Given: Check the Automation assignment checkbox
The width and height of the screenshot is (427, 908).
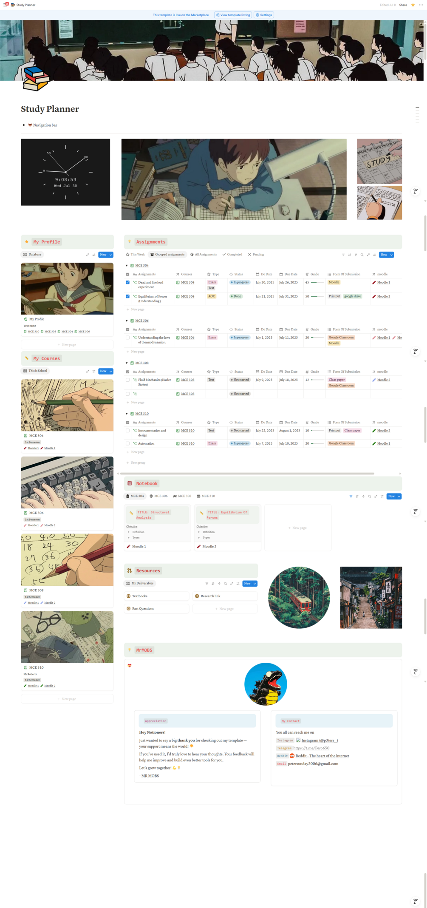Looking at the screenshot, I should point(127,443).
